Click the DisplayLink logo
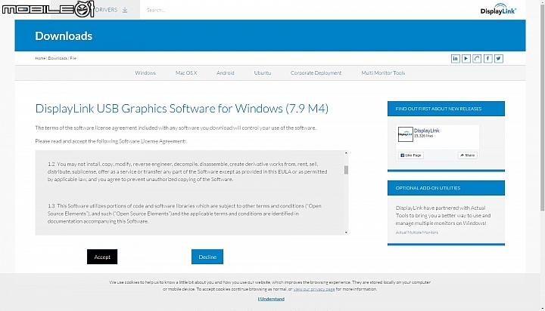The width and height of the screenshot is (545, 311). (498, 9)
